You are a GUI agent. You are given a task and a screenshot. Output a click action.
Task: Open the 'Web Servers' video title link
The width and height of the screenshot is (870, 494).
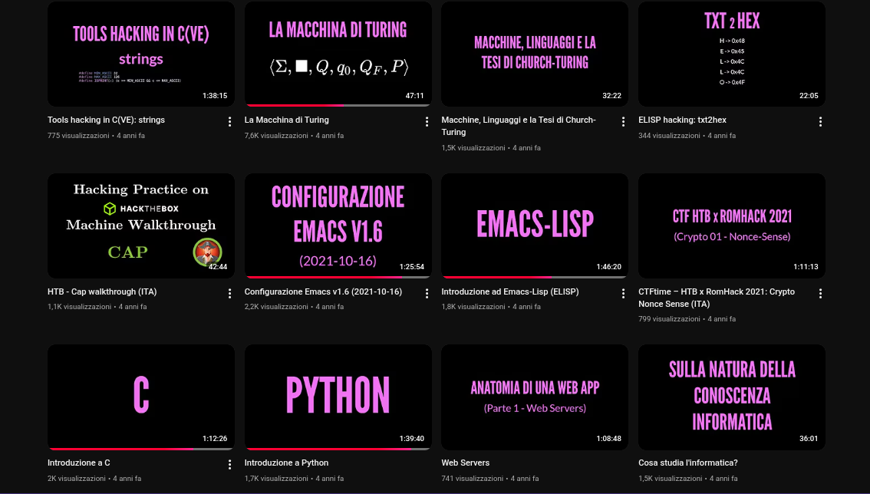465,463
